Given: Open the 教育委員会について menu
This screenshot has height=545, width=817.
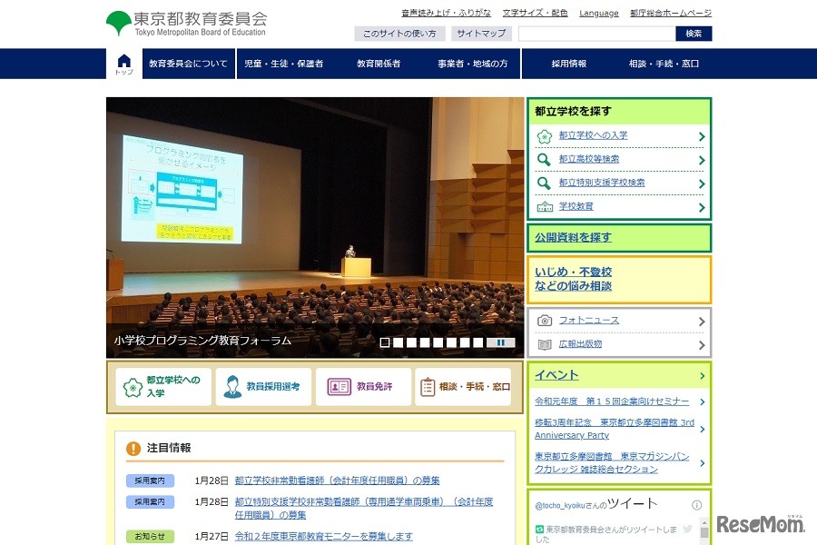Looking at the screenshot, I should coord(188,64).
